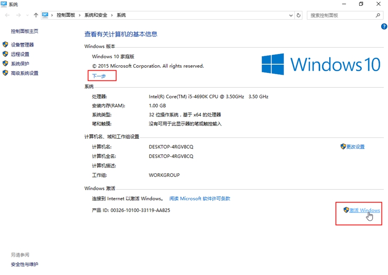Click the system window title icon
The image size is (388, 275).
(4, 4)
